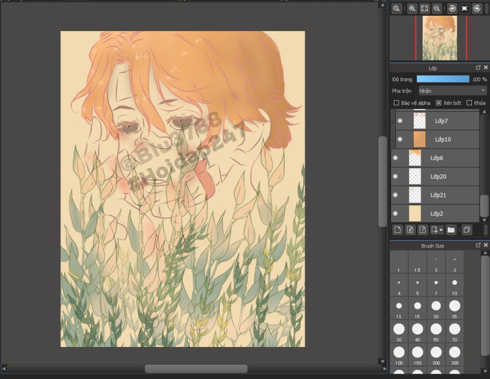Select brush size 10
Image resolution: width=490 pixels, height=379 pixels.
click(x=455, y=286)
